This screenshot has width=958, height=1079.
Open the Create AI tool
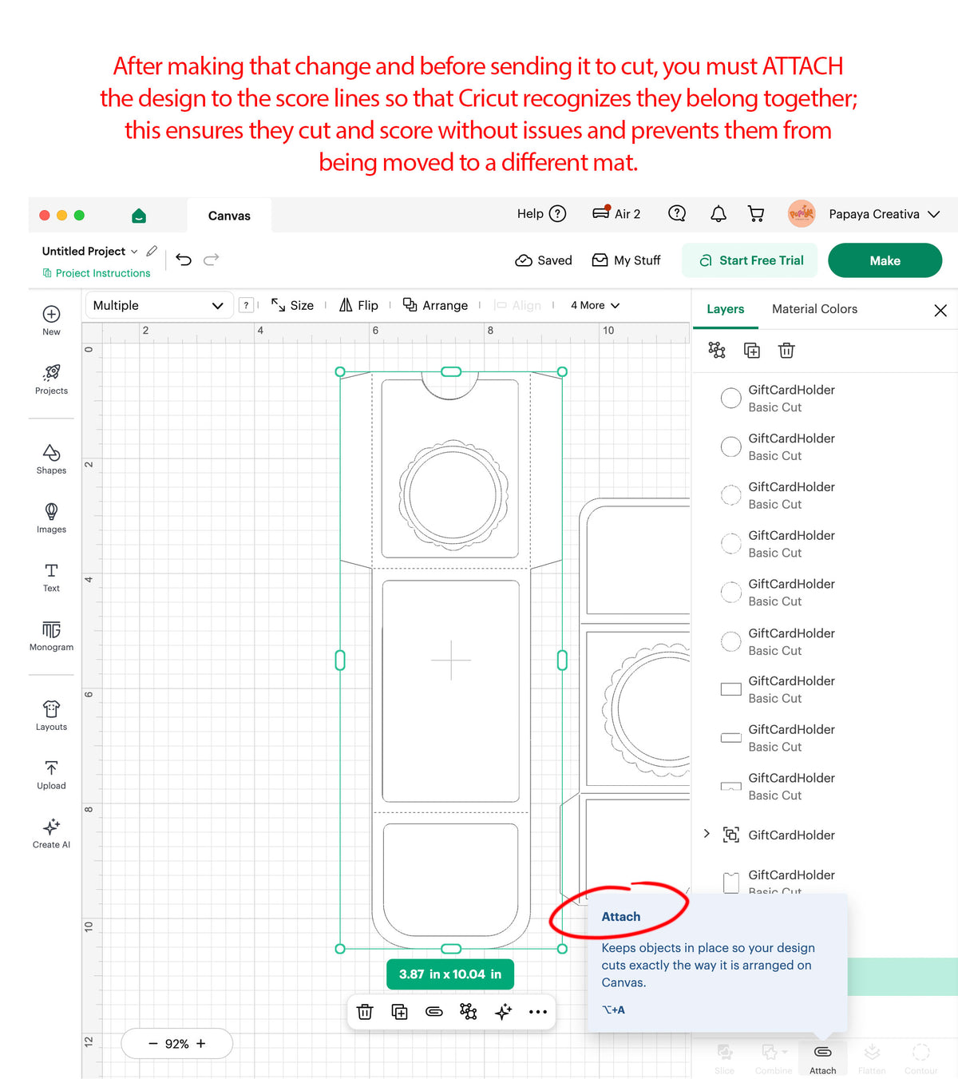click(51, 834)
